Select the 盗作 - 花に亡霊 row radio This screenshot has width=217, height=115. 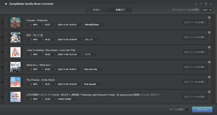pos(2,37)
